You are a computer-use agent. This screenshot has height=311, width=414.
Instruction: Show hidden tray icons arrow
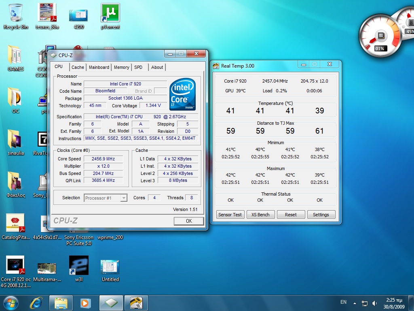click(x=355, y=303)
